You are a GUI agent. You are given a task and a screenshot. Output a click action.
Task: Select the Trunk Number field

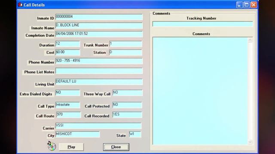[125, 44]
